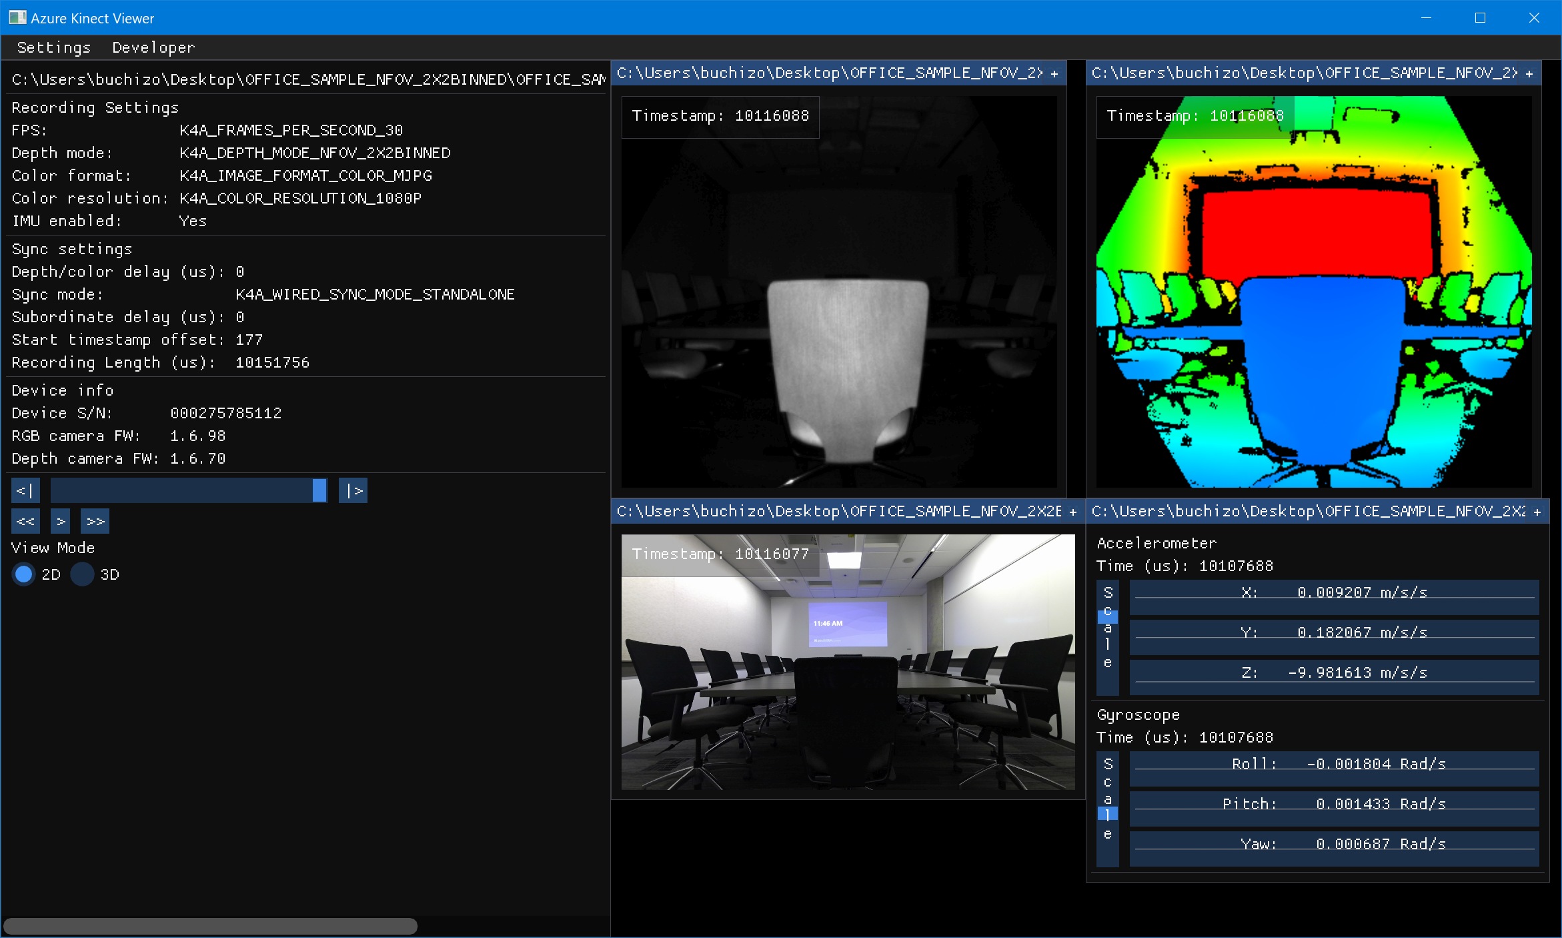This screenshot has height=938, width=1562.
Task: Click the K4A_WIRED_SYNC_MODE_STANDALONE value
Action: (375, 294)
